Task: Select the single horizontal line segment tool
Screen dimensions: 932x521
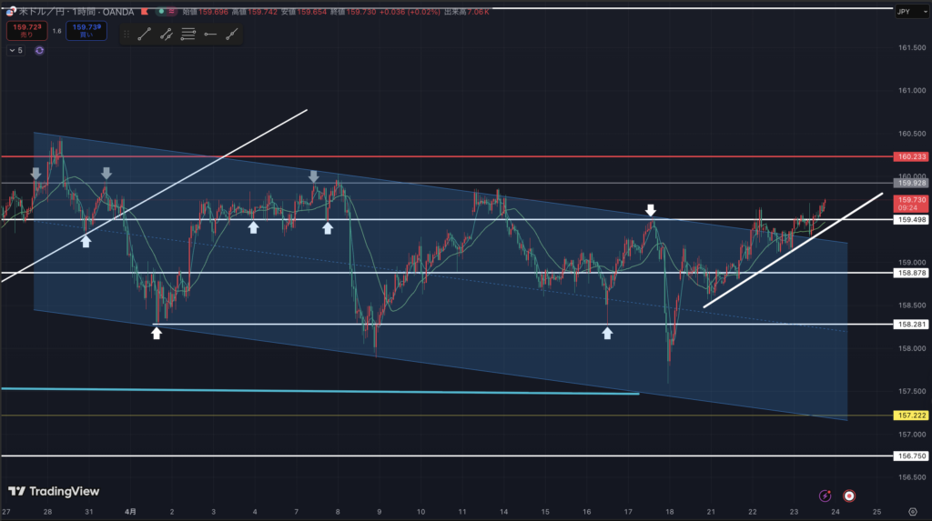Action: coord(210,35)
